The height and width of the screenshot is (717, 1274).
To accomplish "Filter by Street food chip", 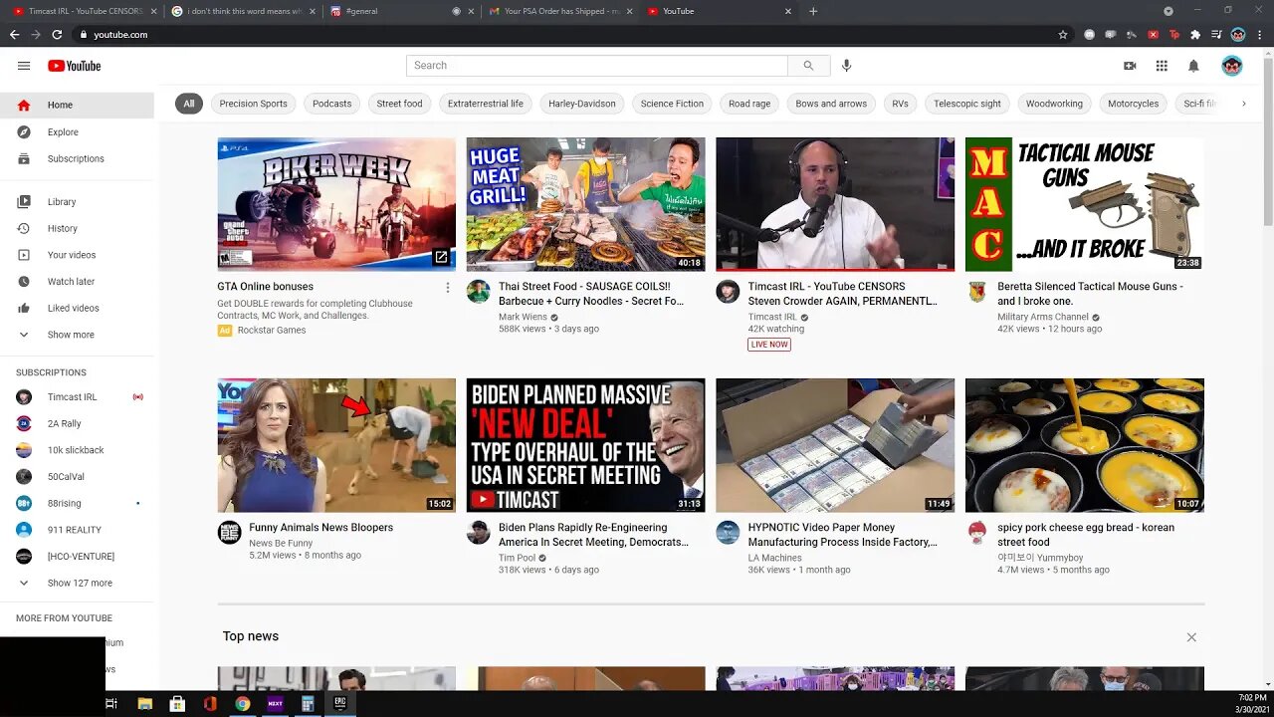I will coord(399,104).
